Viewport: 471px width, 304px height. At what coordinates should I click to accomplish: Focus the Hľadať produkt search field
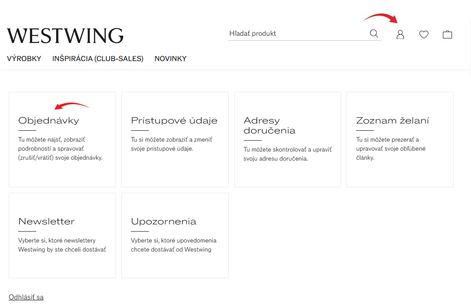298,33
